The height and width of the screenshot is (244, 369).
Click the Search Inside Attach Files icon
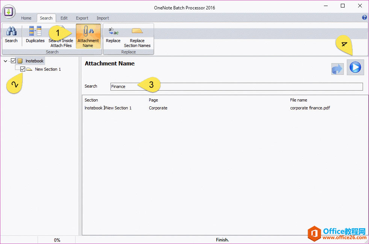[61, 32]
